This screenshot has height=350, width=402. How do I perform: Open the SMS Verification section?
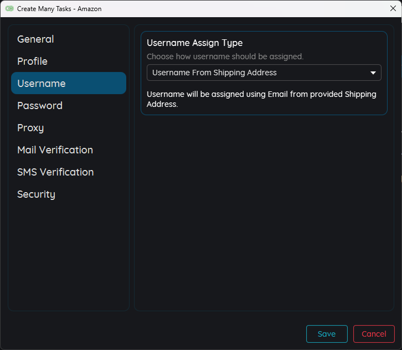pyautogui.click(x=55, y=172)
